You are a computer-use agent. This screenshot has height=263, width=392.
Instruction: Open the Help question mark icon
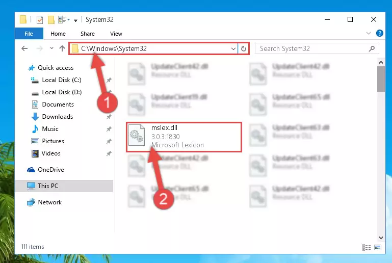click(x=379, y=33)
